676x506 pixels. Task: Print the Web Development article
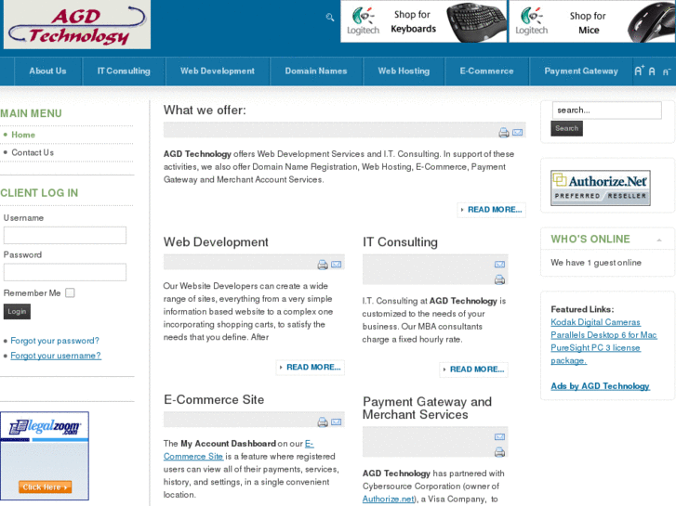[x=323, y=265]
